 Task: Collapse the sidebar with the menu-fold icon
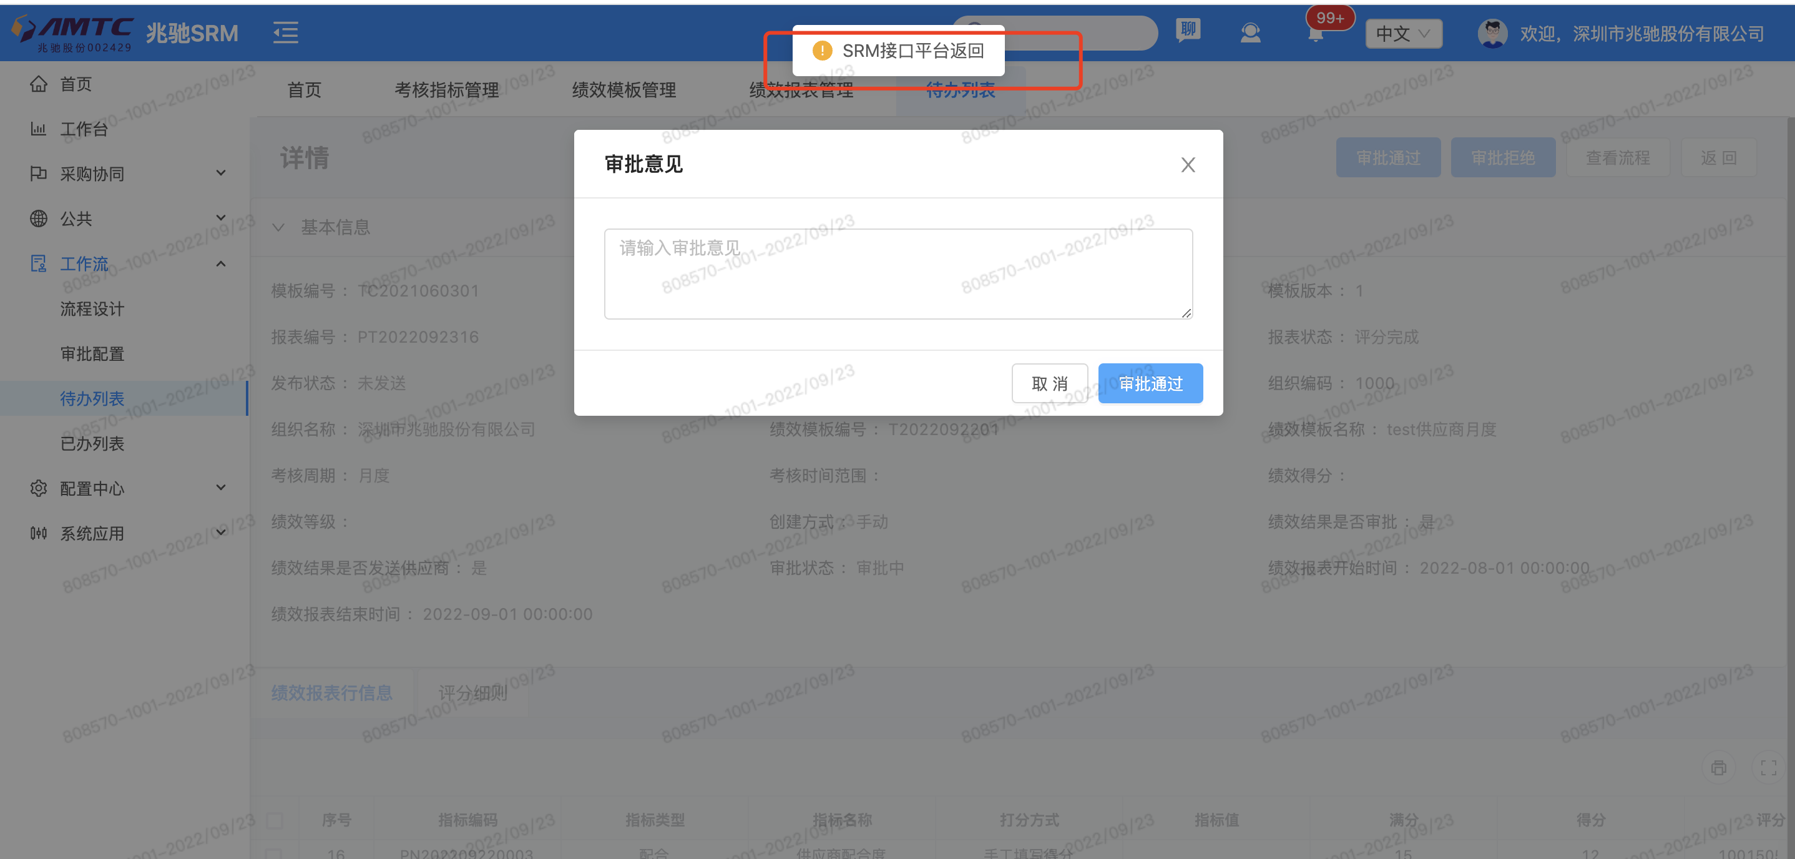point(286,32)
